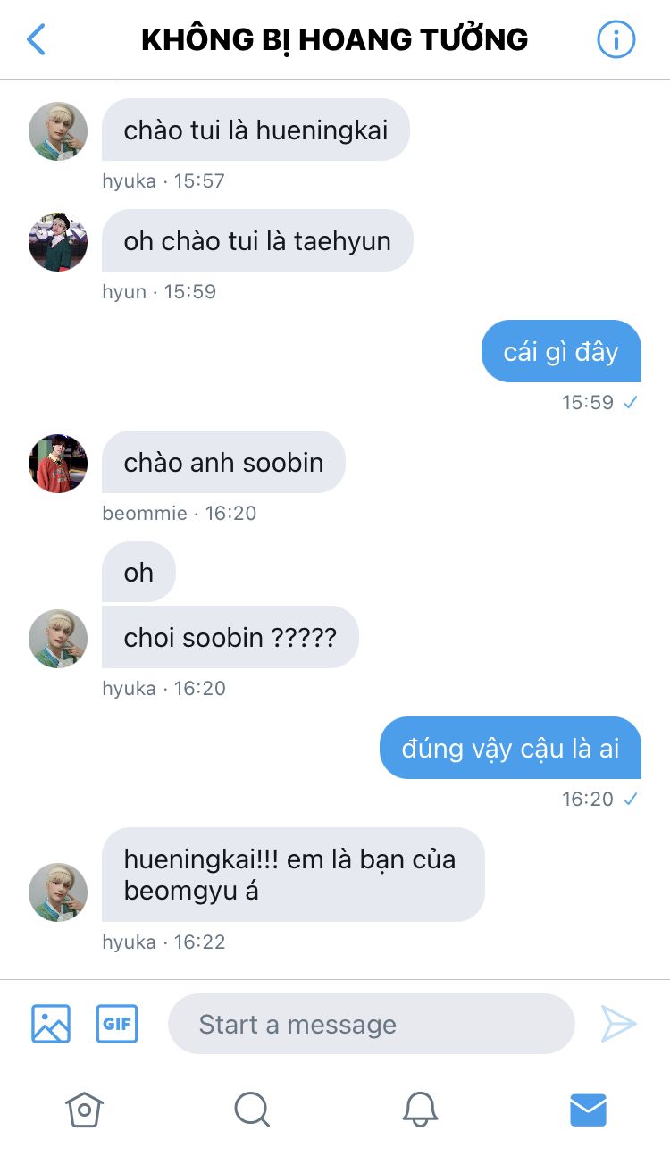Image resolution: width=670 pixels, height=1156 pixels.
Task: Open the Notifications bell tab
Action: tap(420, 1110)
